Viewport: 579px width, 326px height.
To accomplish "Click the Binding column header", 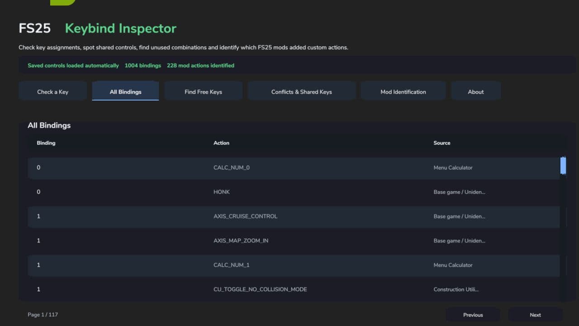I will tap(46, 143).
